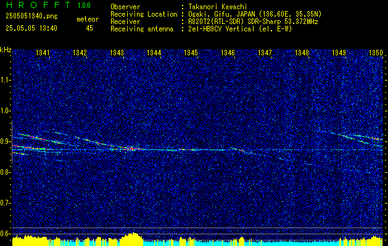Click the R820T2(RTL-SDR) SDR-Sharp 53.372MHz text
Viewport: 388px width, 246px height.
tap(253, 22)
